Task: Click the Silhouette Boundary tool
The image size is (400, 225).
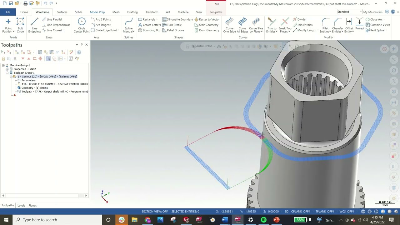Action: click(x=177, y=19)
